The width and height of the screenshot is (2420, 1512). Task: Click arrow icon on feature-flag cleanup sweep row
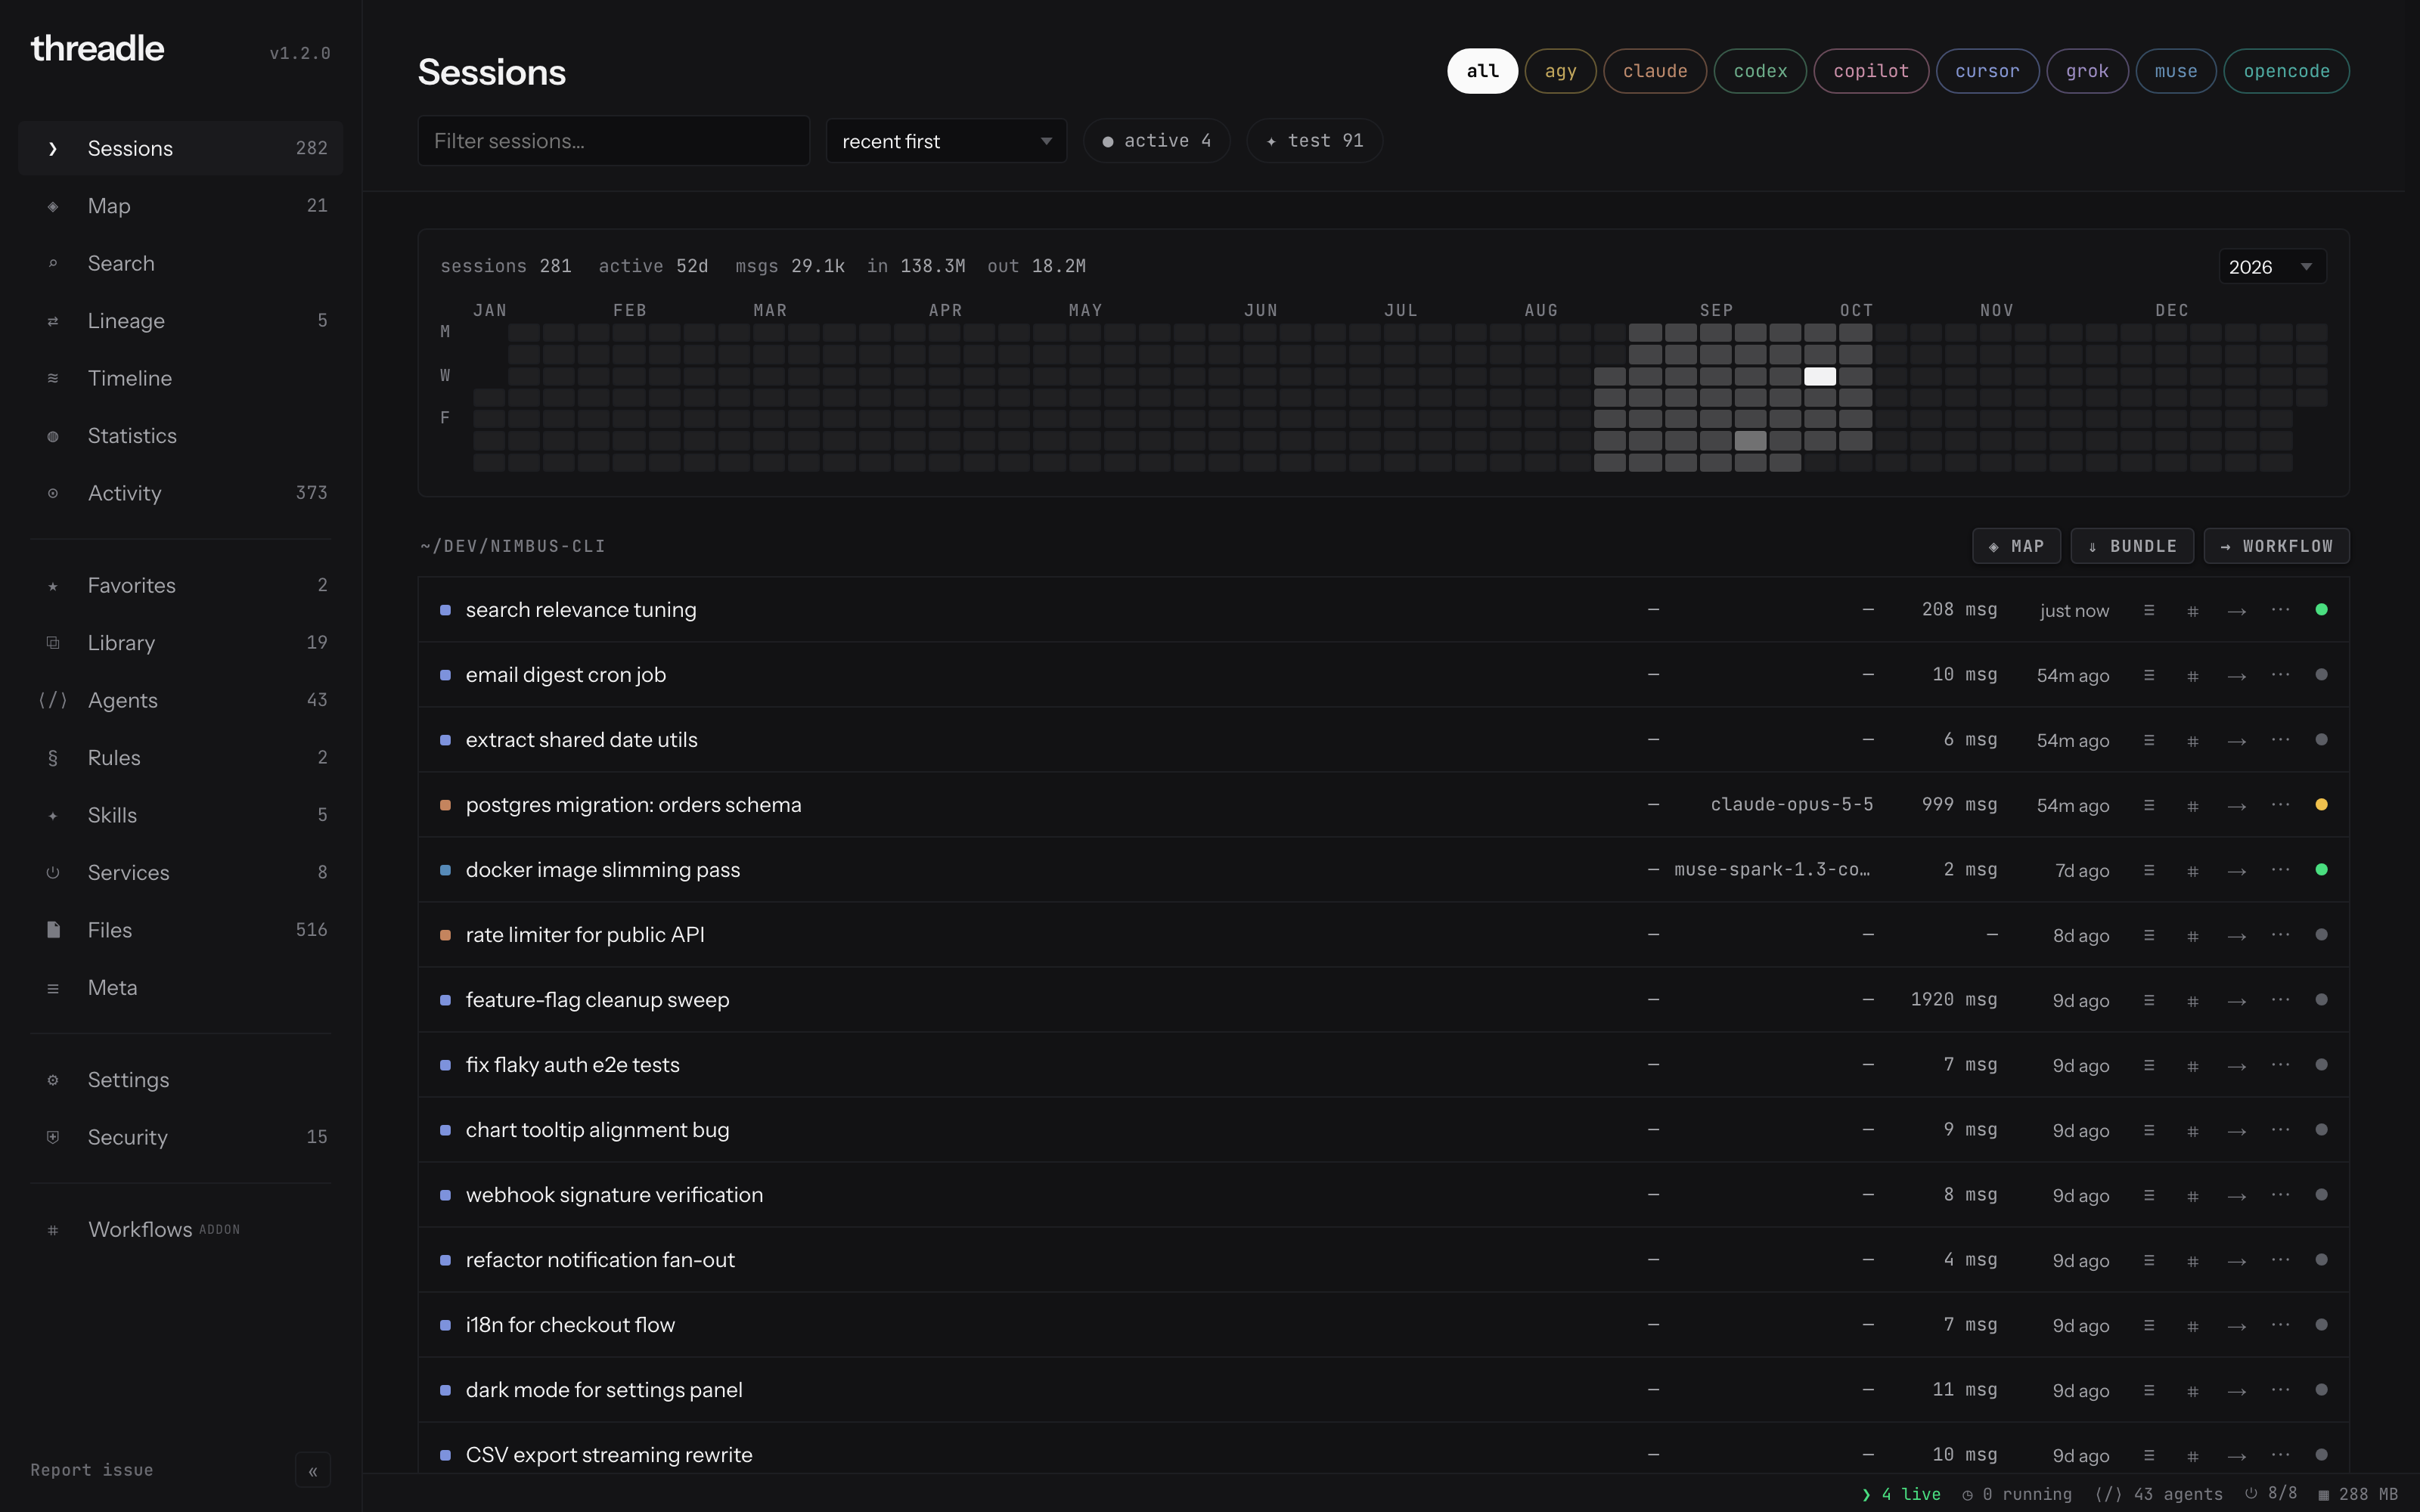click(x=2237, y=1001)
